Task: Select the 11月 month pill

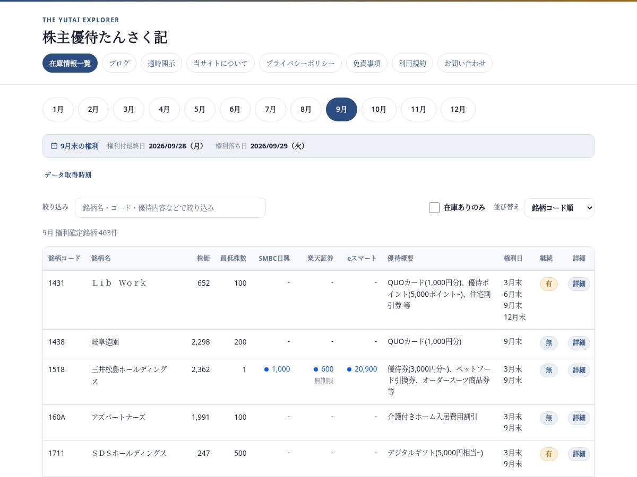Action: [418, 109]
